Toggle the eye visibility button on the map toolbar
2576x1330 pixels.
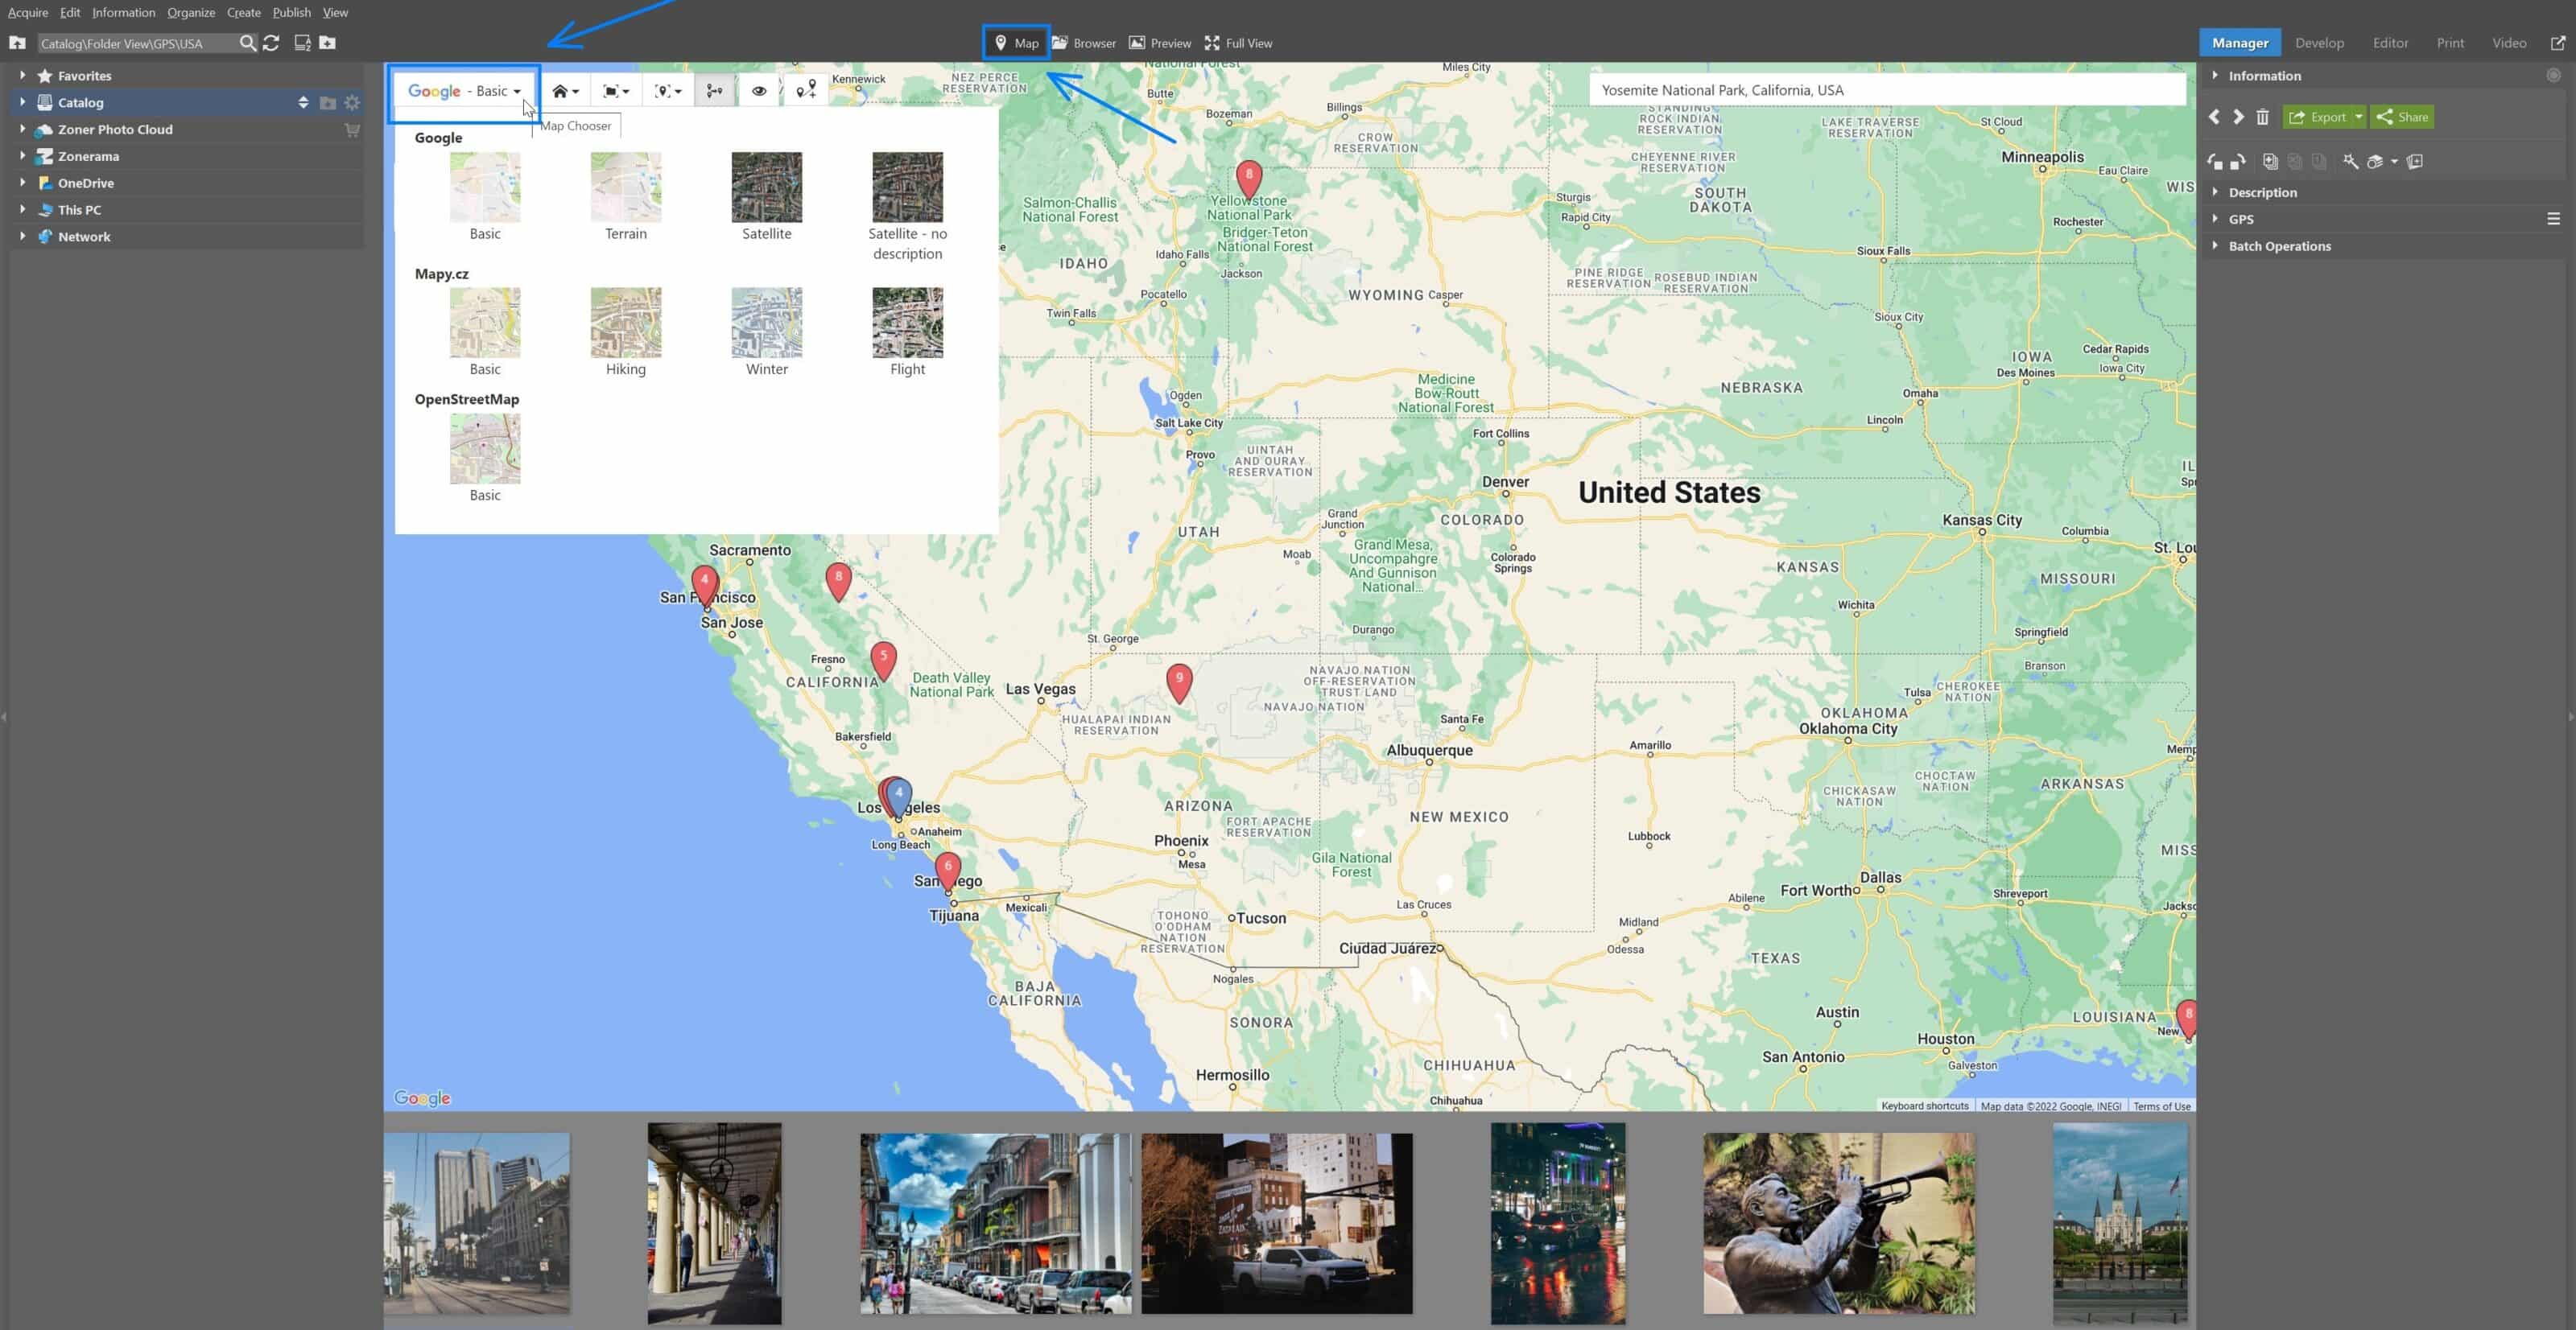(x=759, y=91)
